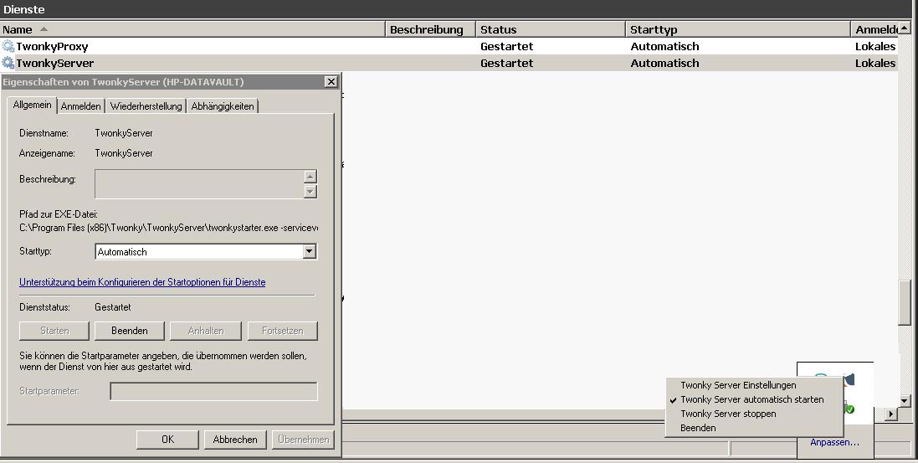This screenshot has height=463, width=918.
Task: Click the Abbrechen button
Action: point(235,439)
